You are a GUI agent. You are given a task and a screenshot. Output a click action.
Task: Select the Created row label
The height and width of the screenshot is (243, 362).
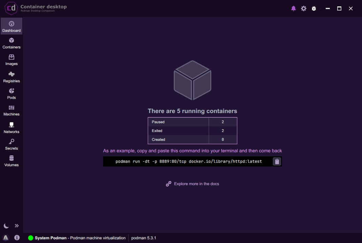pos(158,139)
